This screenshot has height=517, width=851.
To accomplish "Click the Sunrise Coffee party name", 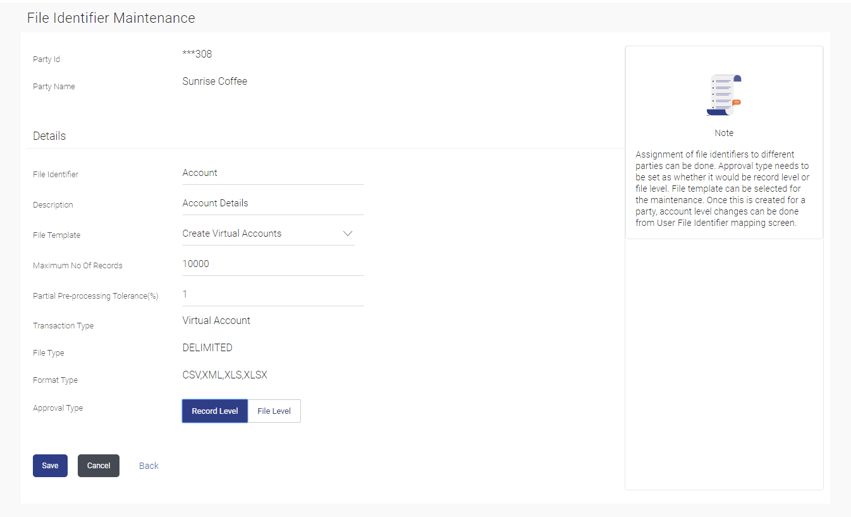I will click(215, 81).
